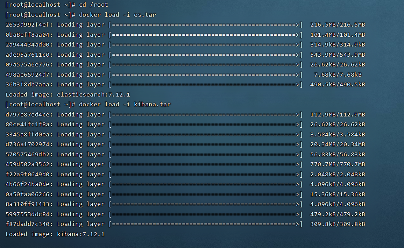Select the layer ID 5997553ddc84
Image resolution: width=404 pixels, height=248 pixels.
tap(27, 214)
